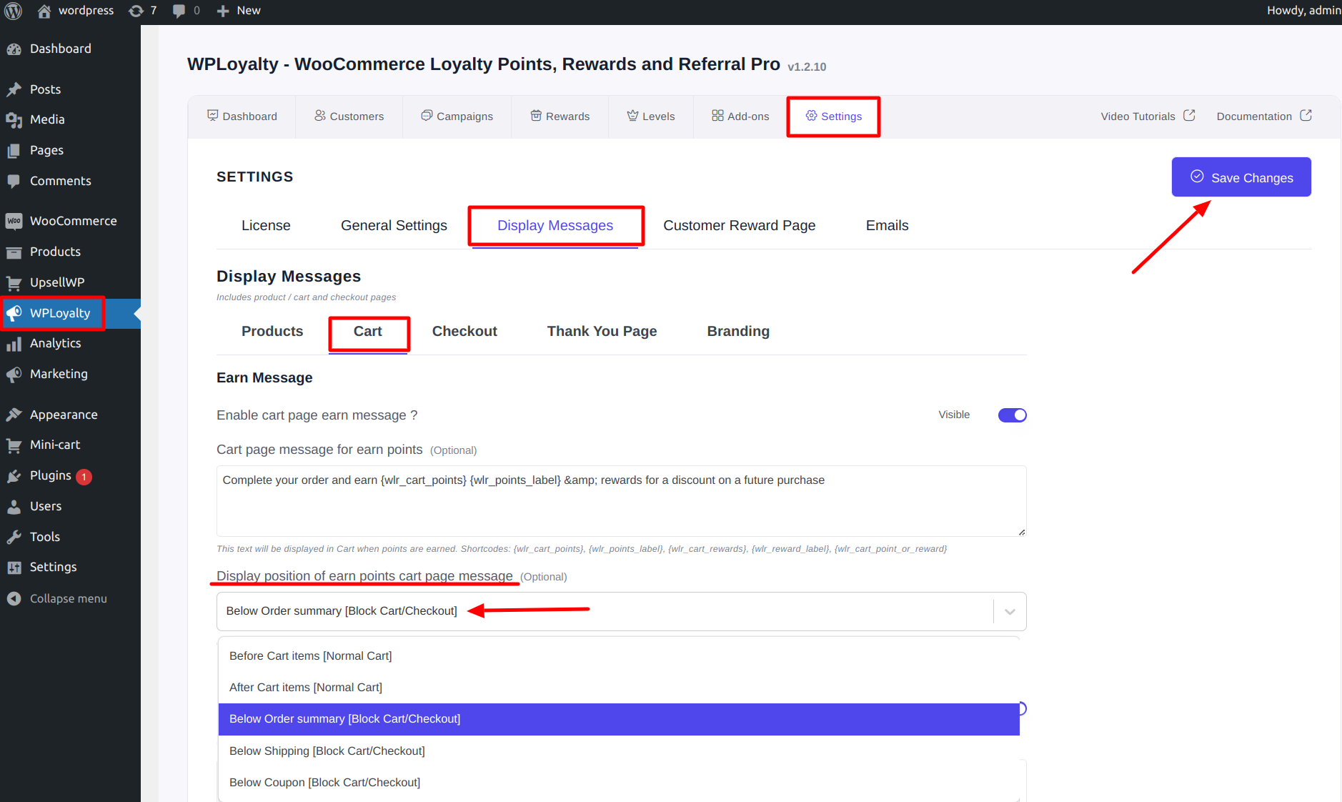
Task: Click the WordPress logo icon in admin bar
Action: [x=14, y=11]
